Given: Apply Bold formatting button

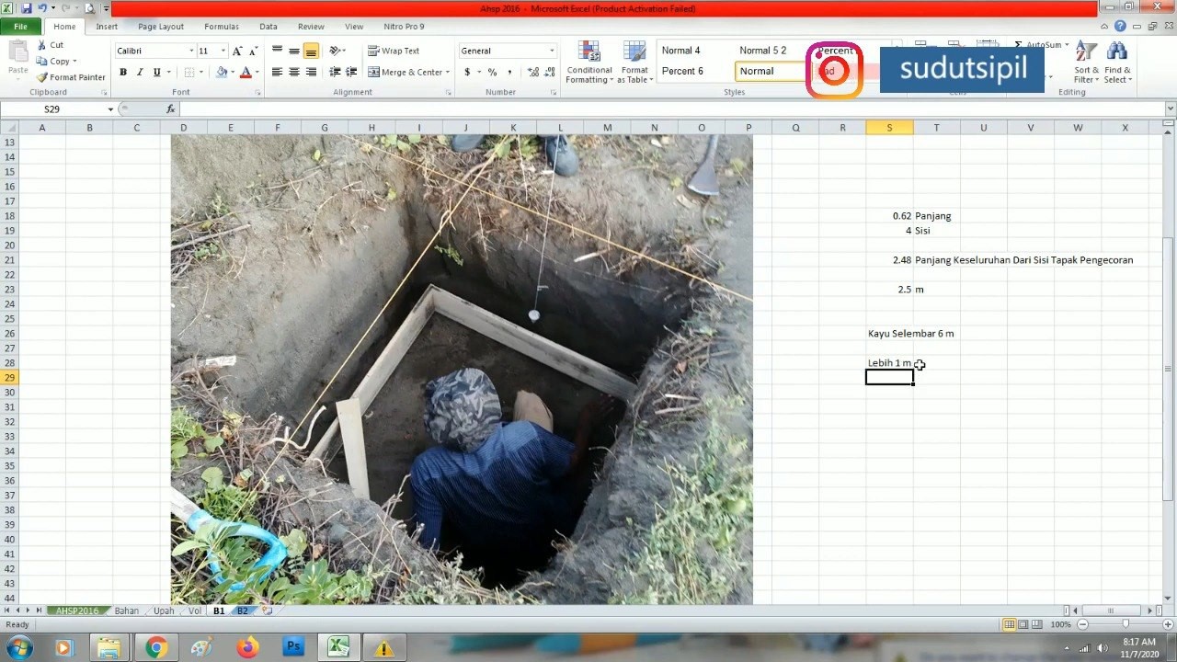Looking at the screenshot, I should click(x=123, y=72).
